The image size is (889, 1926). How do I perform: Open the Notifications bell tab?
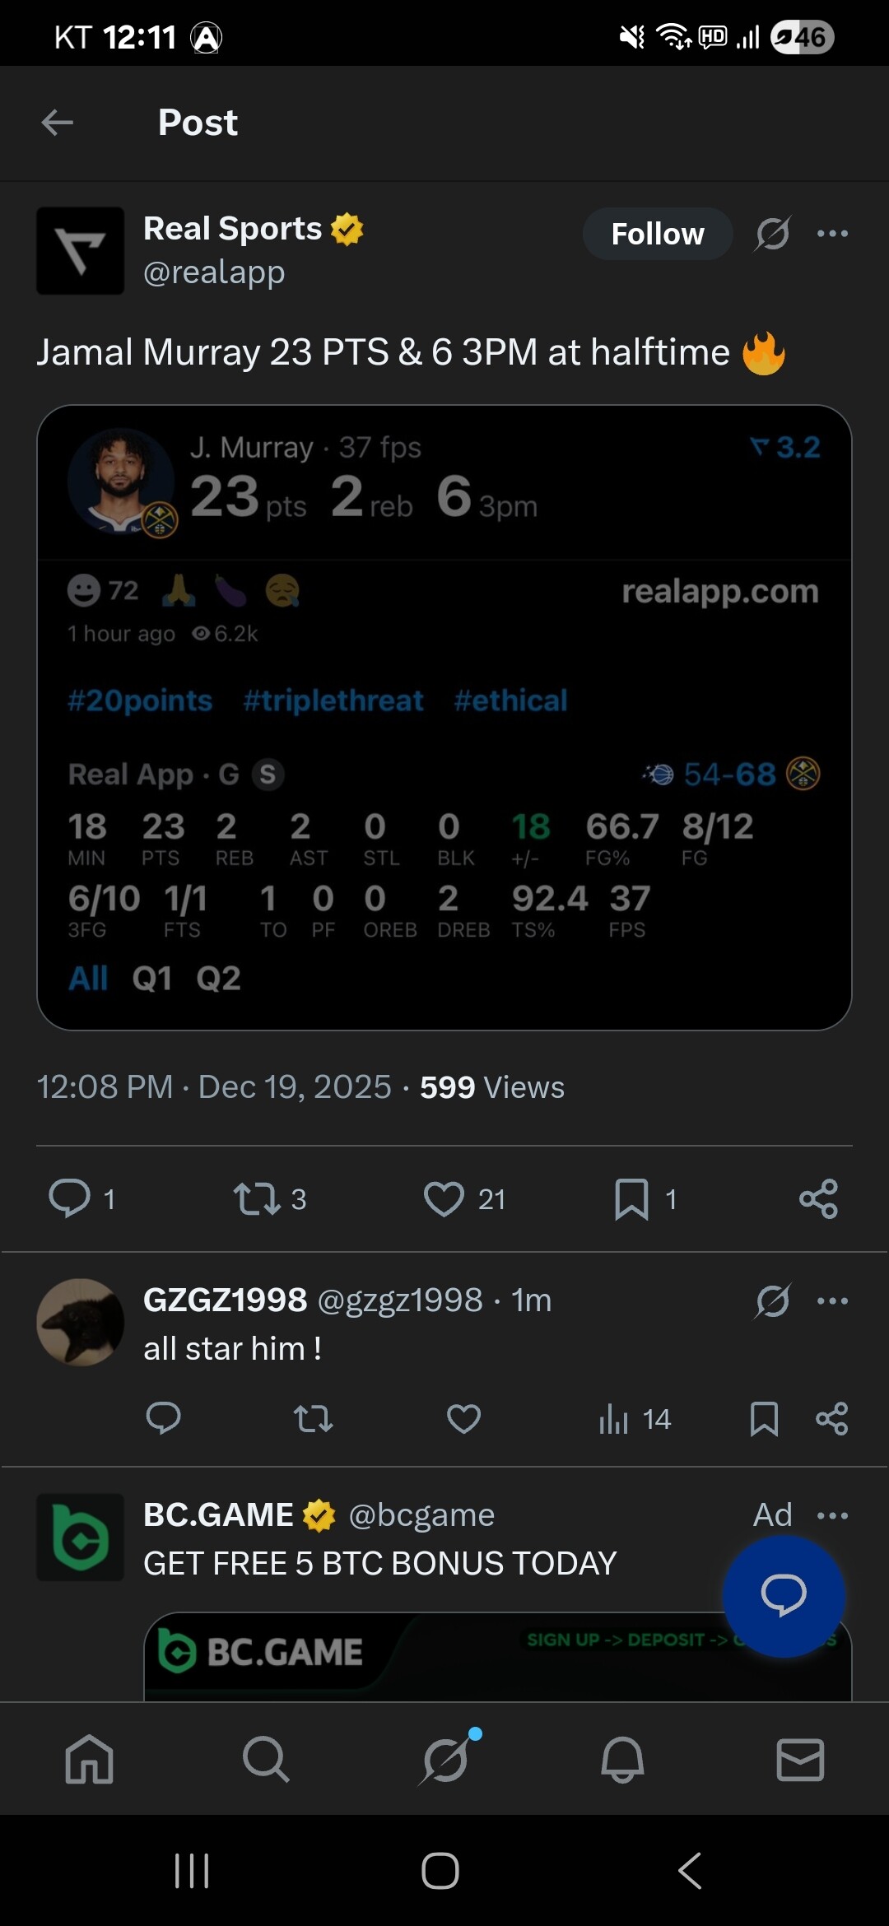coord(622,1759)
